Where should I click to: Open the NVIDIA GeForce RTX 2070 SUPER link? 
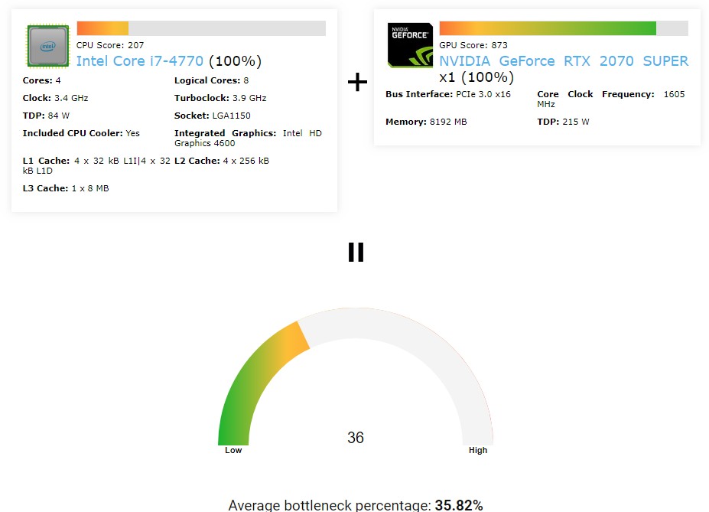(x=564, y=61)
